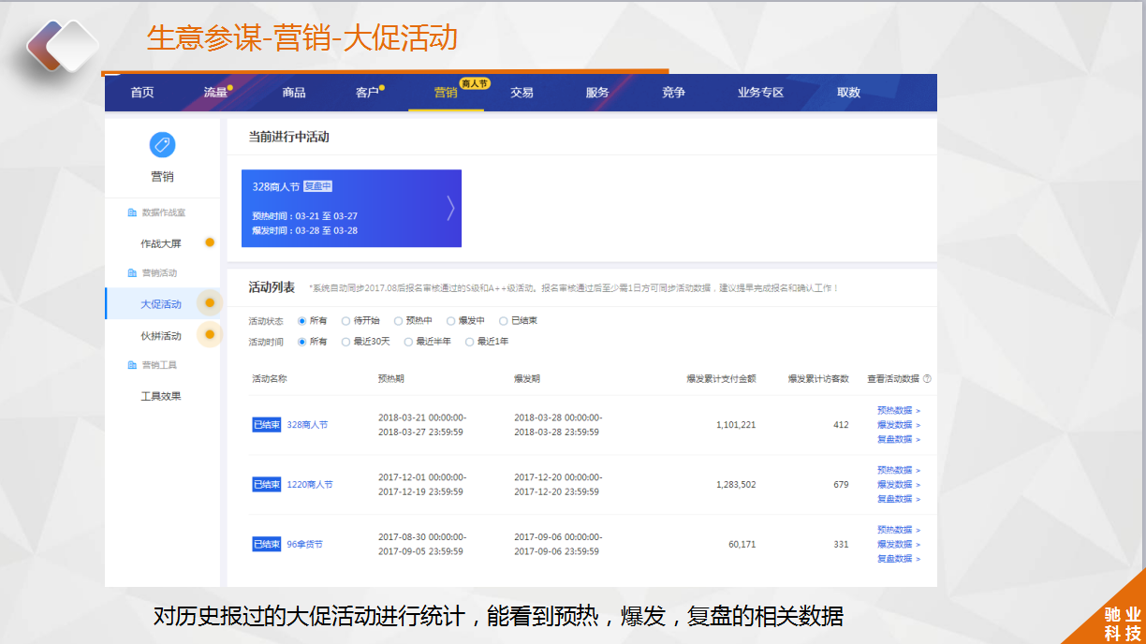The height and width of the screenshot is (644, 1146).
Task: Select the 营销 tab
Action: (x=446, y=93)
